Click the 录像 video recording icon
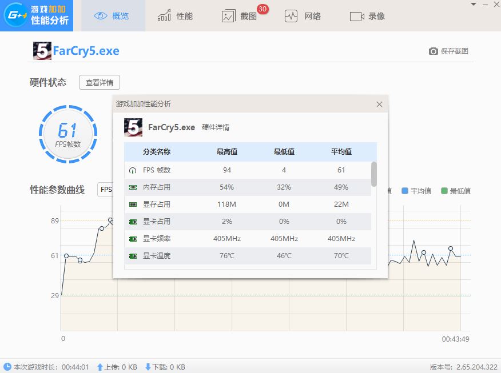This screenshot has width=501, height=373. (x=355, y=16)
